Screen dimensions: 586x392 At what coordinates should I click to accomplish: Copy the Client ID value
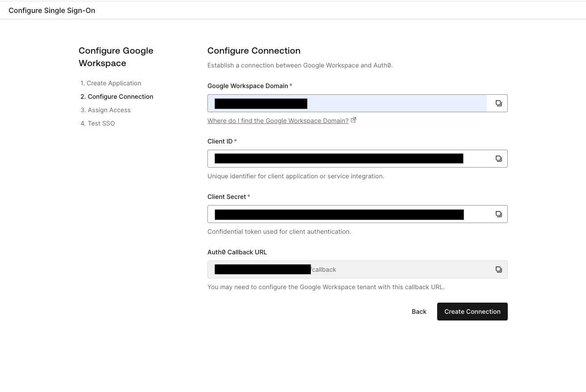tap(498, 159)
